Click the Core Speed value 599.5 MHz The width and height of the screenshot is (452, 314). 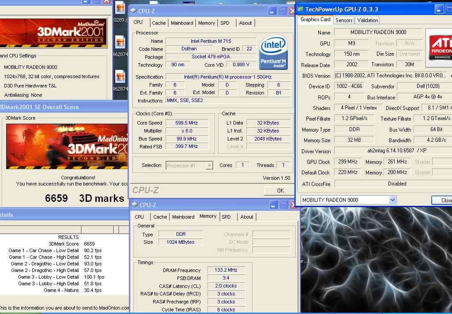point(187,123)
